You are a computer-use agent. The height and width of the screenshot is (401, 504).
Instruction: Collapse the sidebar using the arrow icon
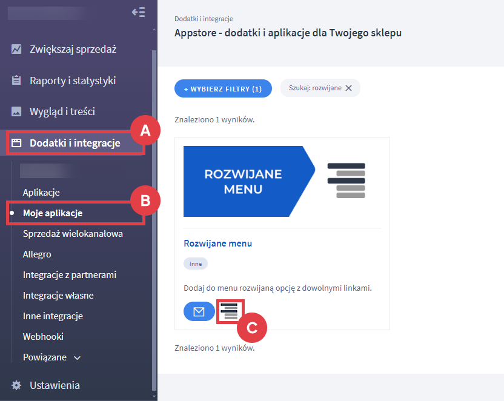pyautogui.click(x=138, y=12)
